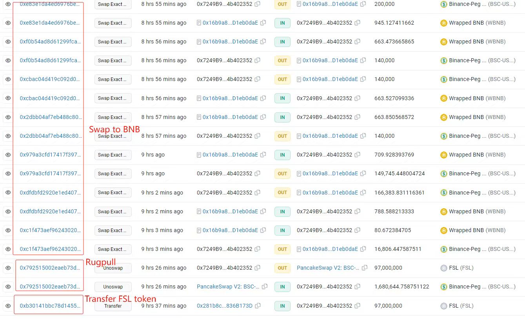Screen dimensions: 525x319
Task: Click the Swap Exact method button in the 709.928393769 row
Action: pos(113,155)
